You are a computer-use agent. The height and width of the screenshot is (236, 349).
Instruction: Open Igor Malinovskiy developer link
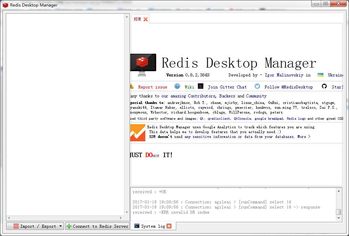[284, 75]
